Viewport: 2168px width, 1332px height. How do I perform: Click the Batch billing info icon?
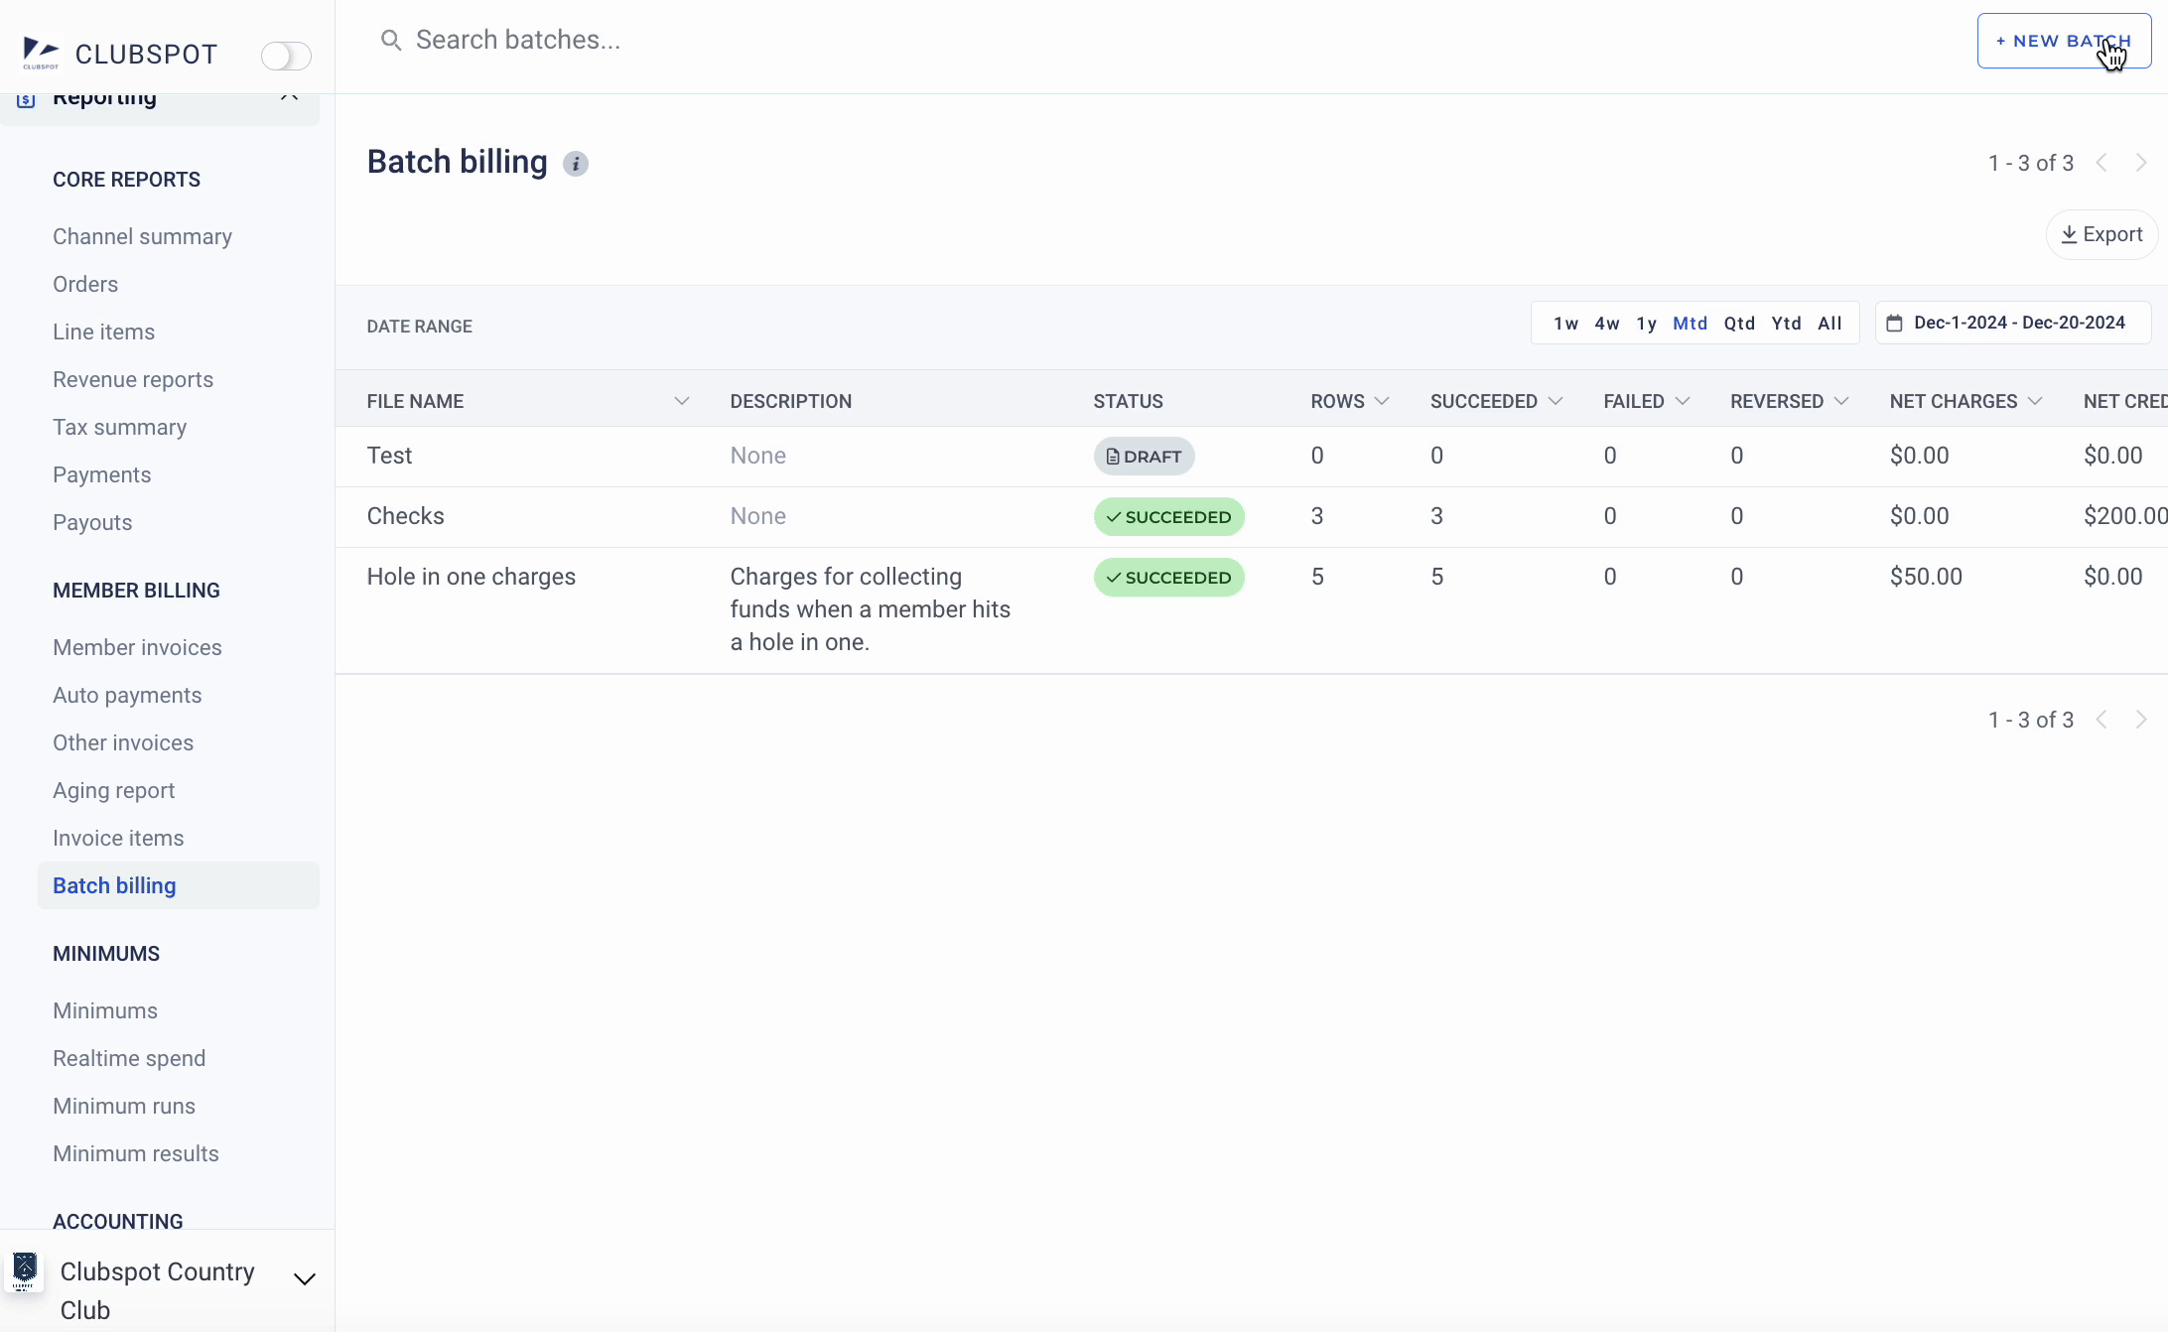576,164
